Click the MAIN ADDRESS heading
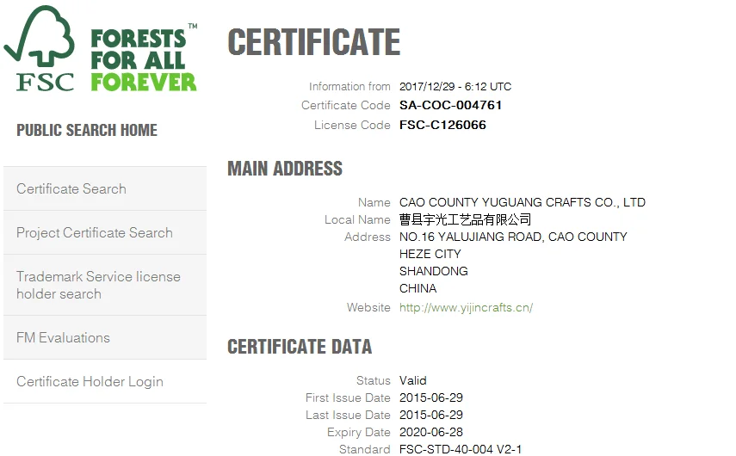The width and height of the screenshot is (736, 456). pyautogui.click(x=285, y=169)
